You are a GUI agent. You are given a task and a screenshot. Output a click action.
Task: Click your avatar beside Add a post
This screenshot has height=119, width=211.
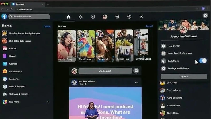tap(74, 71)
